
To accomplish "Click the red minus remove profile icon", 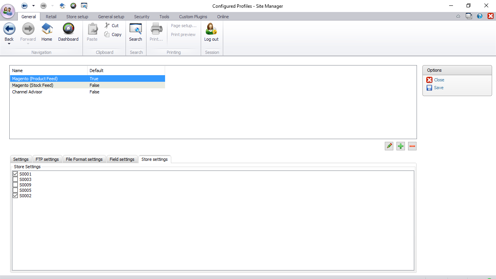I will coord(412,146).
